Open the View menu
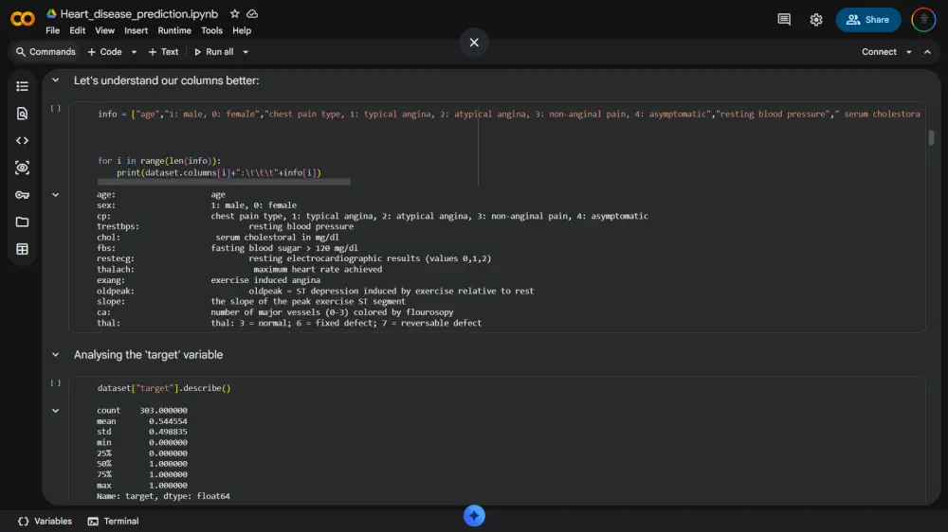The width and height of the screenshot is (948, 532). 104,31
